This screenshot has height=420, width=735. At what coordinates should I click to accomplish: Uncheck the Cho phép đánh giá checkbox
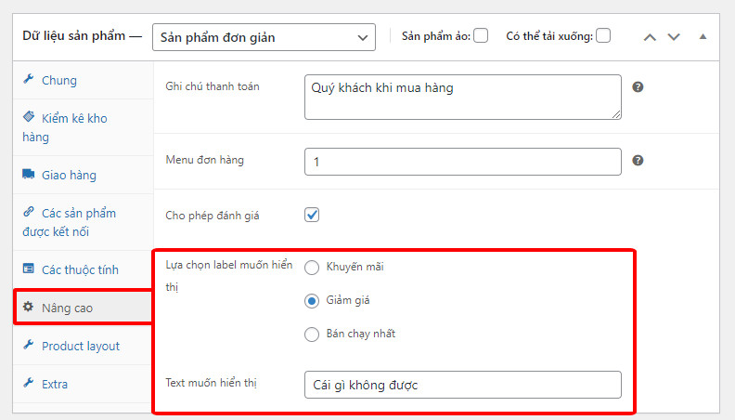coord(312,215)
